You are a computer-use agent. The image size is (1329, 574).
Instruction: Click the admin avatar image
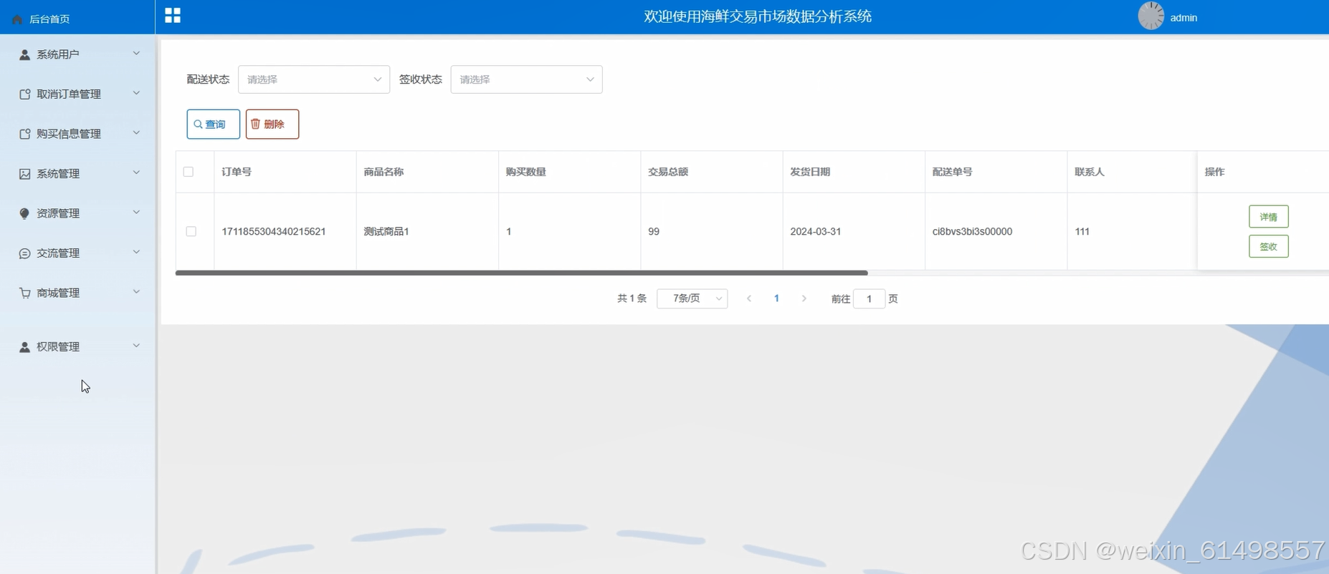(x=1151, y=16)
